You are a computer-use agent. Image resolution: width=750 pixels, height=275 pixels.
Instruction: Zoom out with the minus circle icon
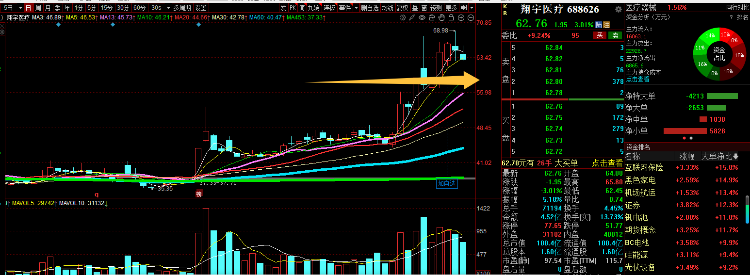point(471,17)
